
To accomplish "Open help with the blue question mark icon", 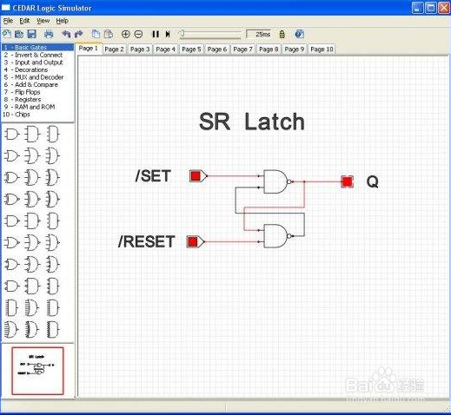I will point(299,34).
